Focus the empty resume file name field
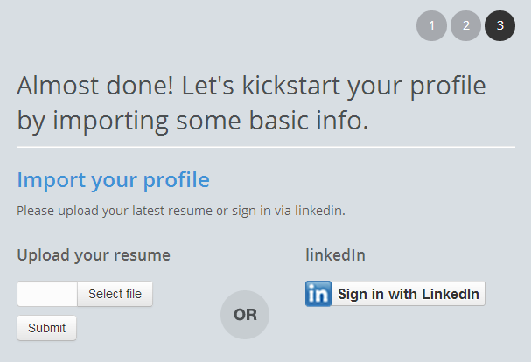The image size is (531, 362). coord(47,294)
